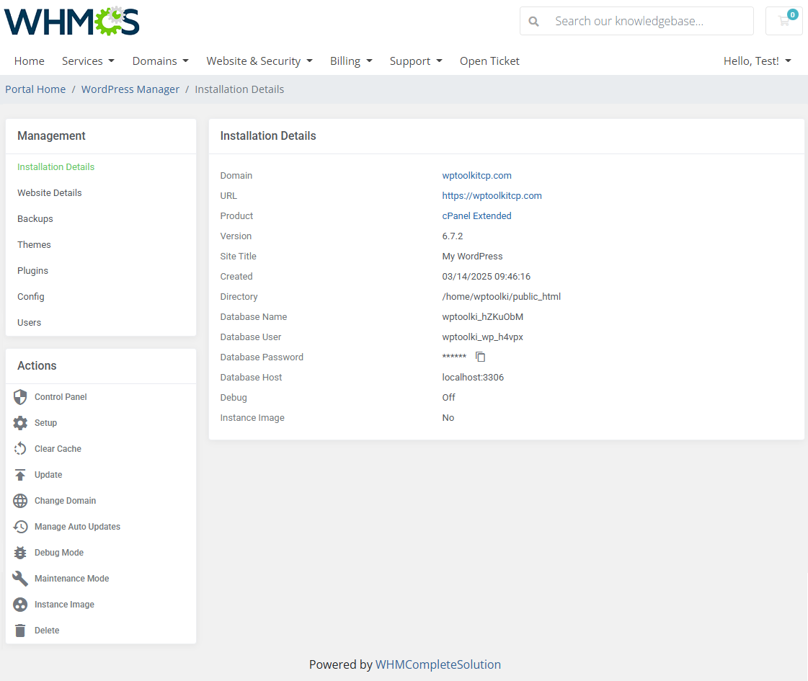Click the Instance Image icon
The image size is (808, 681).
[x=20, y=604]
